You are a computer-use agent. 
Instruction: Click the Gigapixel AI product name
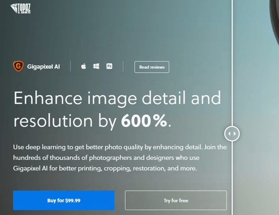(43, 67)
